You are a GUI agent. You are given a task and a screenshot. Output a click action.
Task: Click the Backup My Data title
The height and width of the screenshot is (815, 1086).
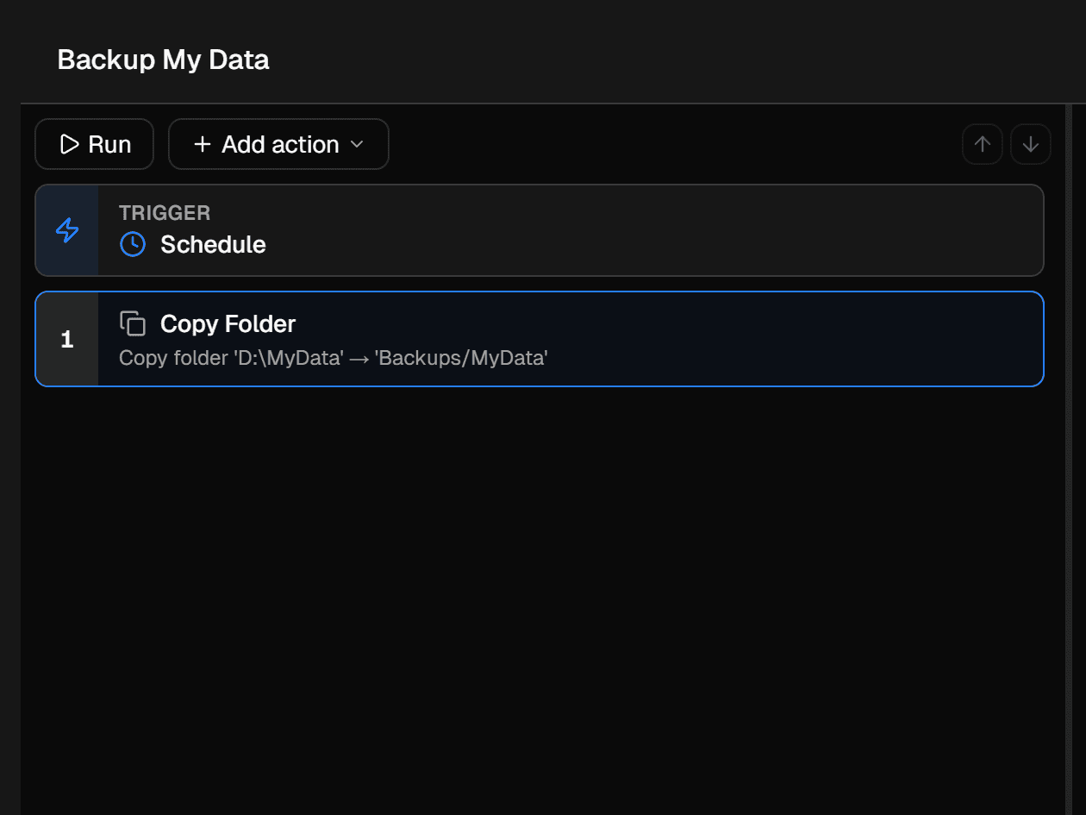point(163,60)
